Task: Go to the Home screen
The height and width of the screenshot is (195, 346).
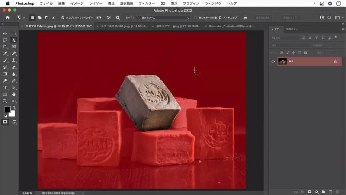Action: pos(7,18)
